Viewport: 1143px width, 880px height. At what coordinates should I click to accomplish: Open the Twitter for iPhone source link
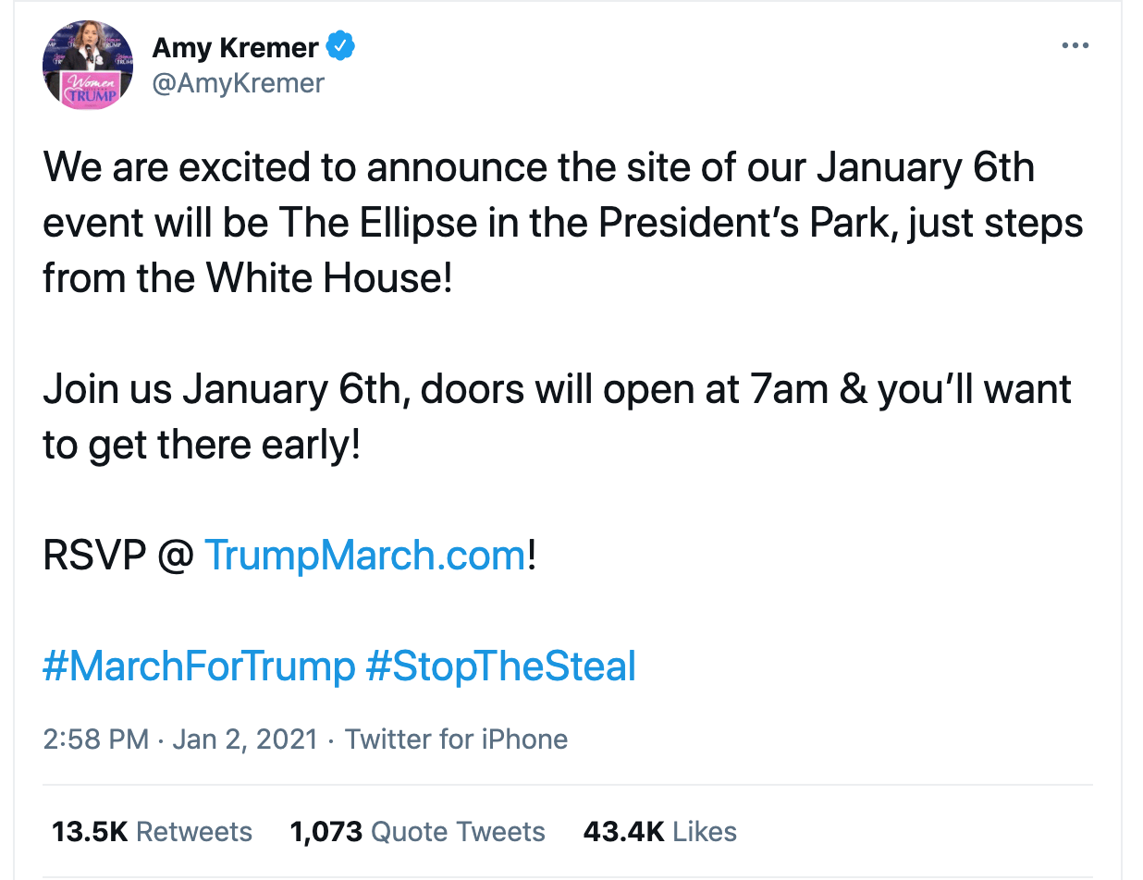coord(457,739)
